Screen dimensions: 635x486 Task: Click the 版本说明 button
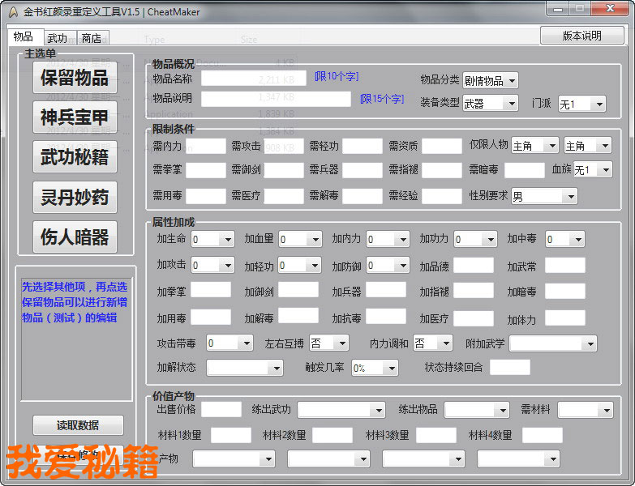[581, 36]
